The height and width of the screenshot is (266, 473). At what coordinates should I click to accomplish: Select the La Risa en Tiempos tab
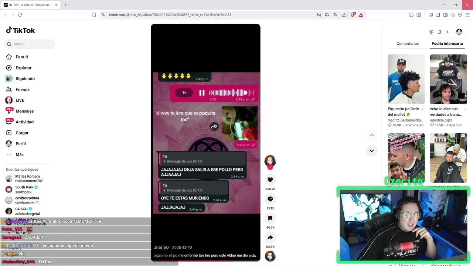31,5
